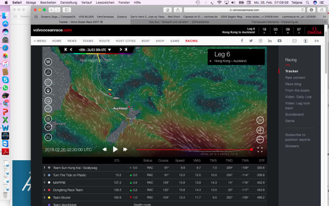Click the email envelope icon

(x=294, y=41)
